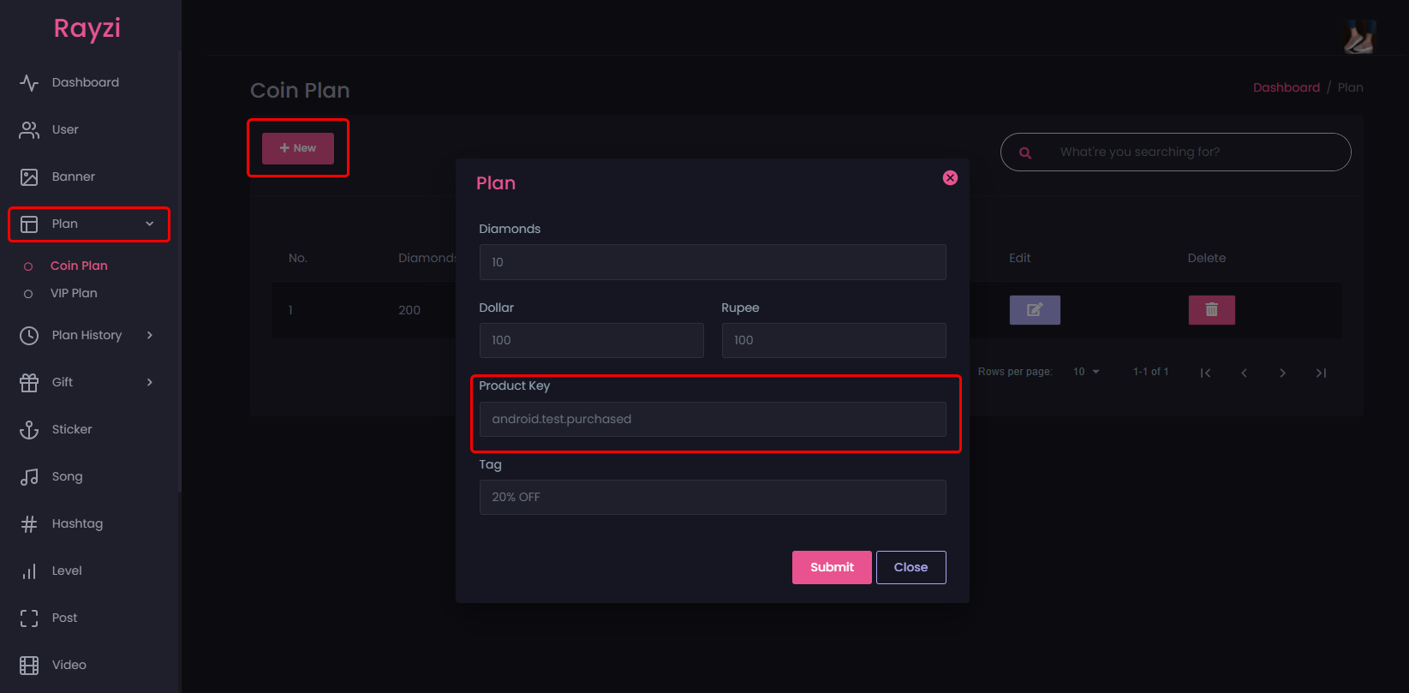This screenshot has height=693, width=1409.
Task: Close the Plan dialog with X icon
Action: (x=950, y=178)
